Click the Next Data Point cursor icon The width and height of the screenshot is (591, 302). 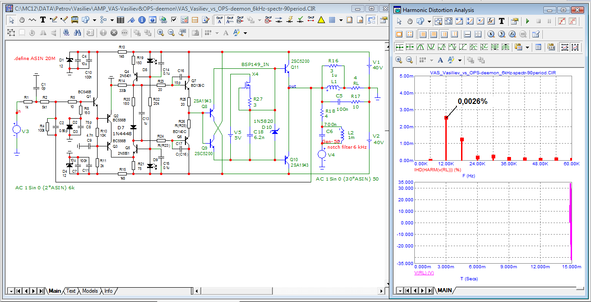(399, 47)
